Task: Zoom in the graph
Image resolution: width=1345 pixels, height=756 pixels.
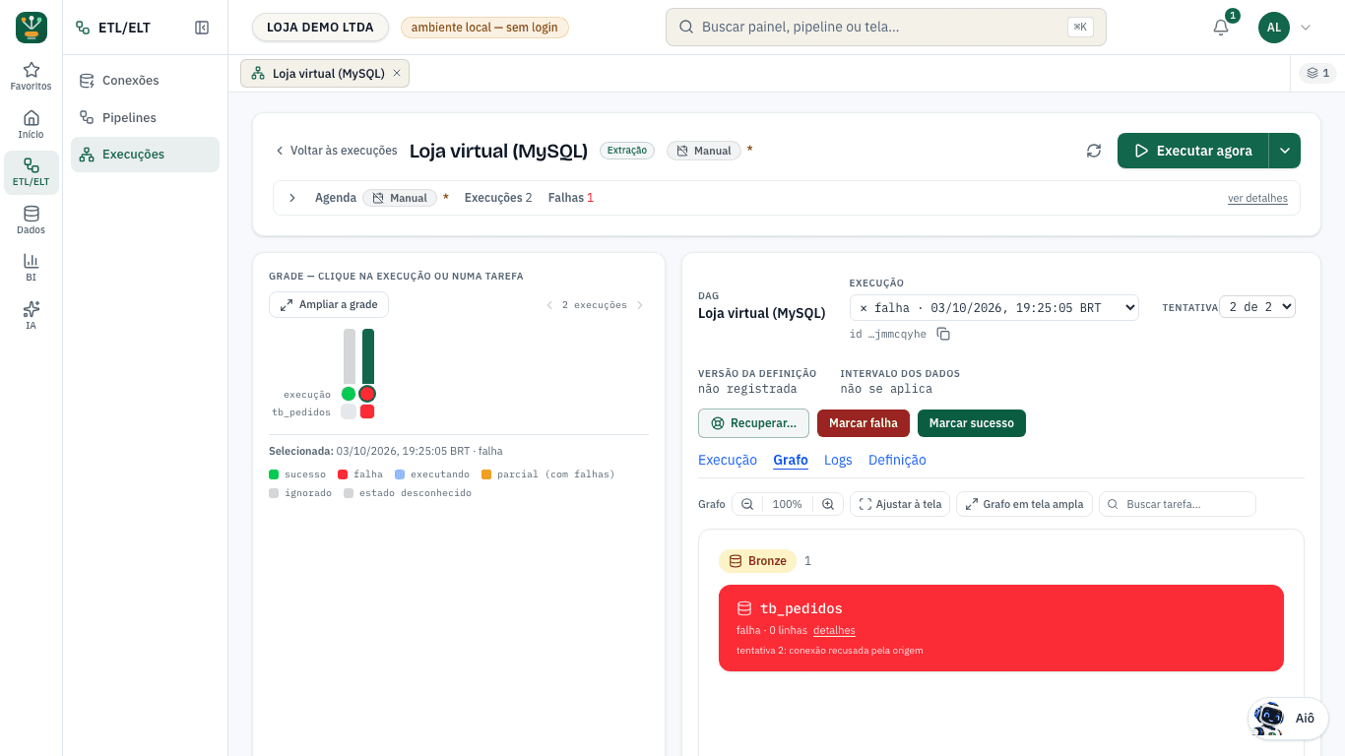Action: (x=828, y=504)
